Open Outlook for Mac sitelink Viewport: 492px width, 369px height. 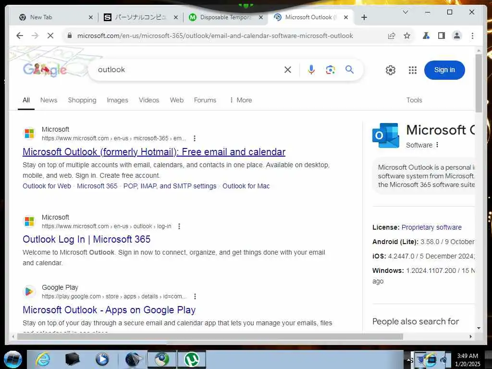click(246, 186)
